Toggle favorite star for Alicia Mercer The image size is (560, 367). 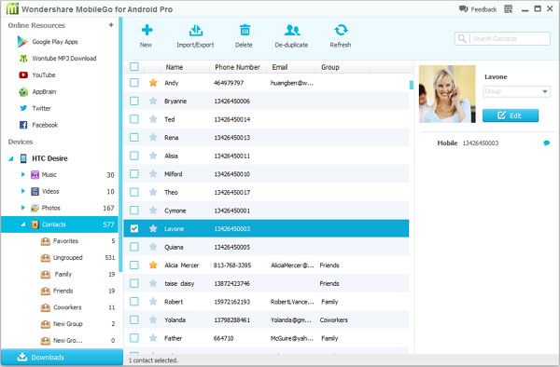153,265
